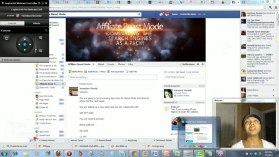The height and width of the screenshot is (157, 279).
Task: Switch to the Controls tab
Action: tap(12, 23)
